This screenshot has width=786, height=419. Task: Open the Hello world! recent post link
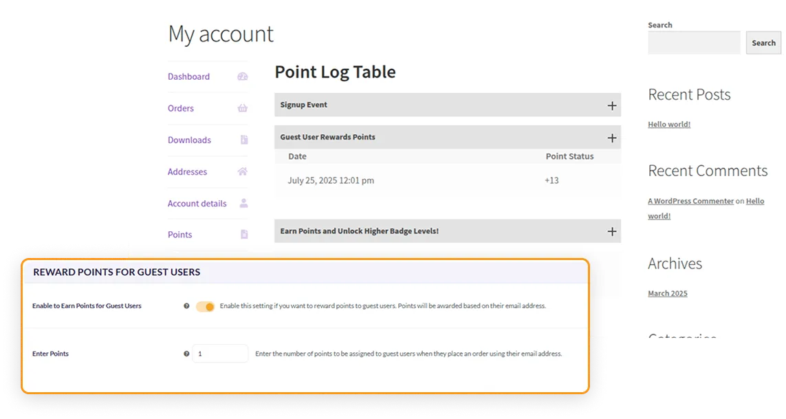click(668, 124)
